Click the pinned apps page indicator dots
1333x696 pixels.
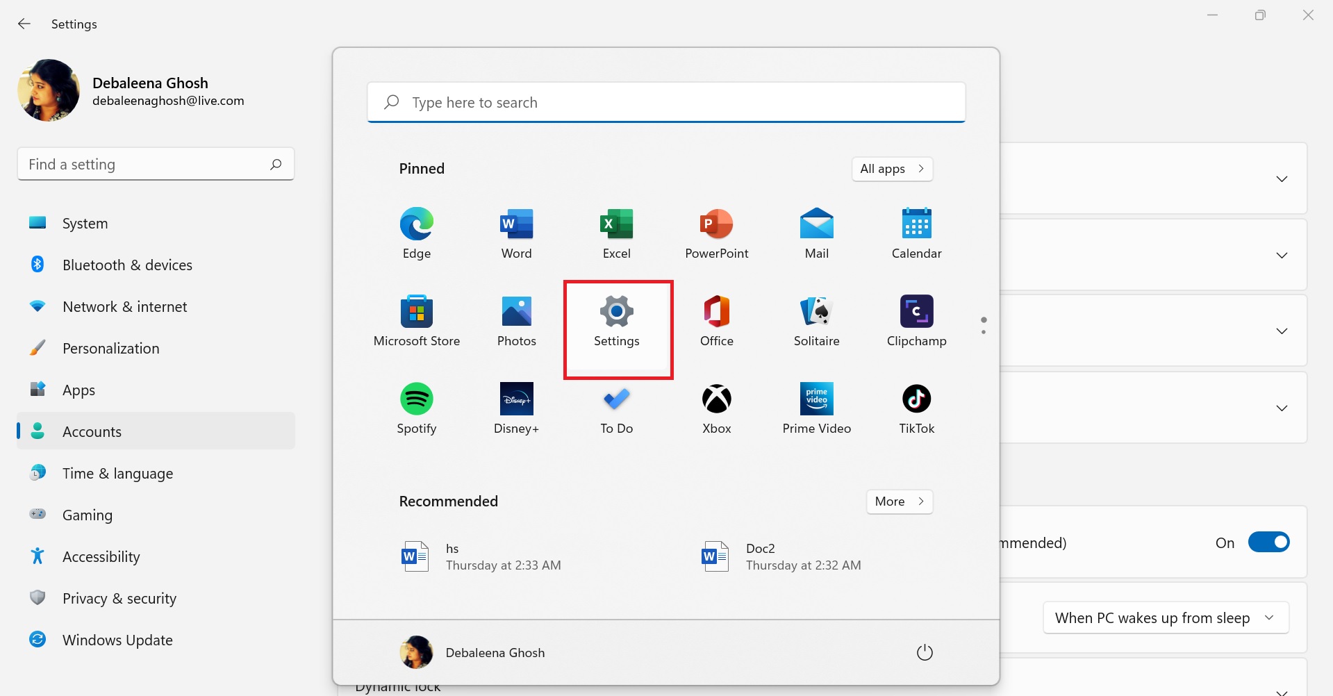pos(984,326)
